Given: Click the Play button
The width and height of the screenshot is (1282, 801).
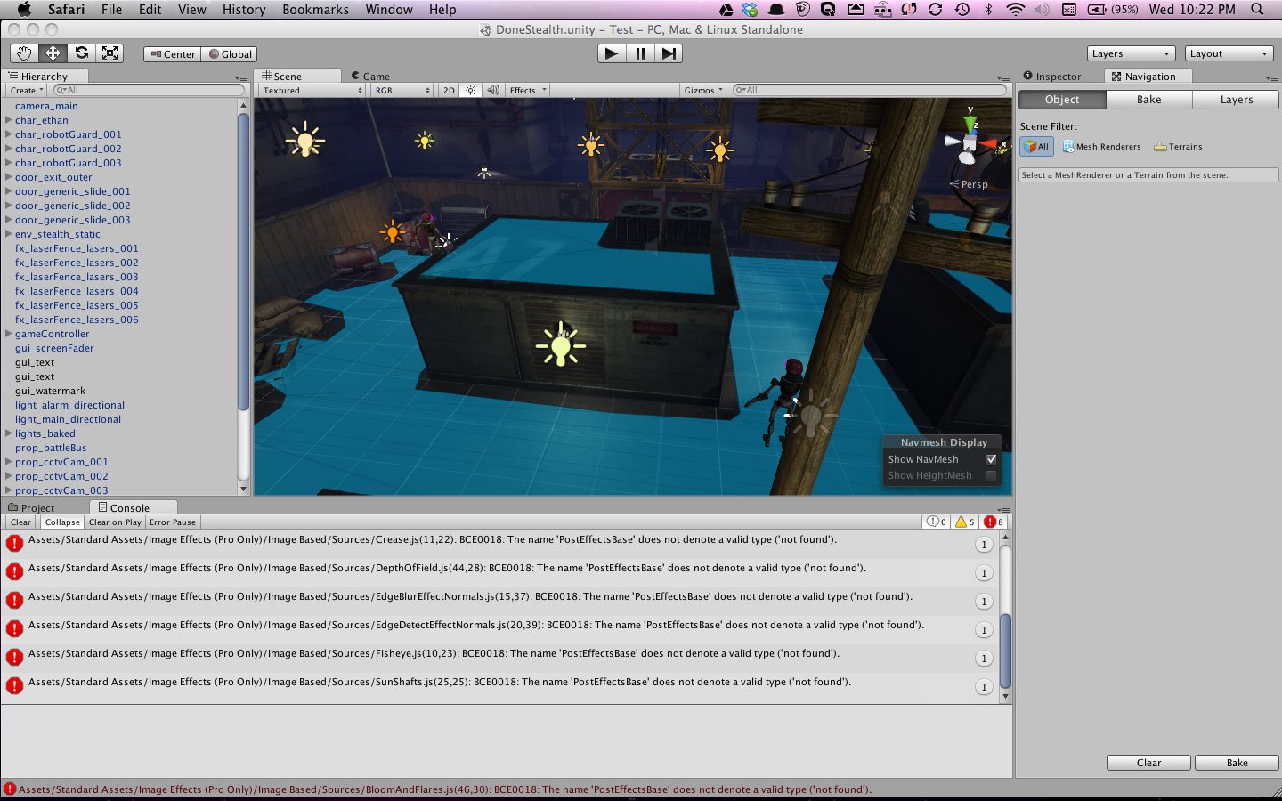Looking at the screenshot, I should pyautogui.click(x=611, y=53).
